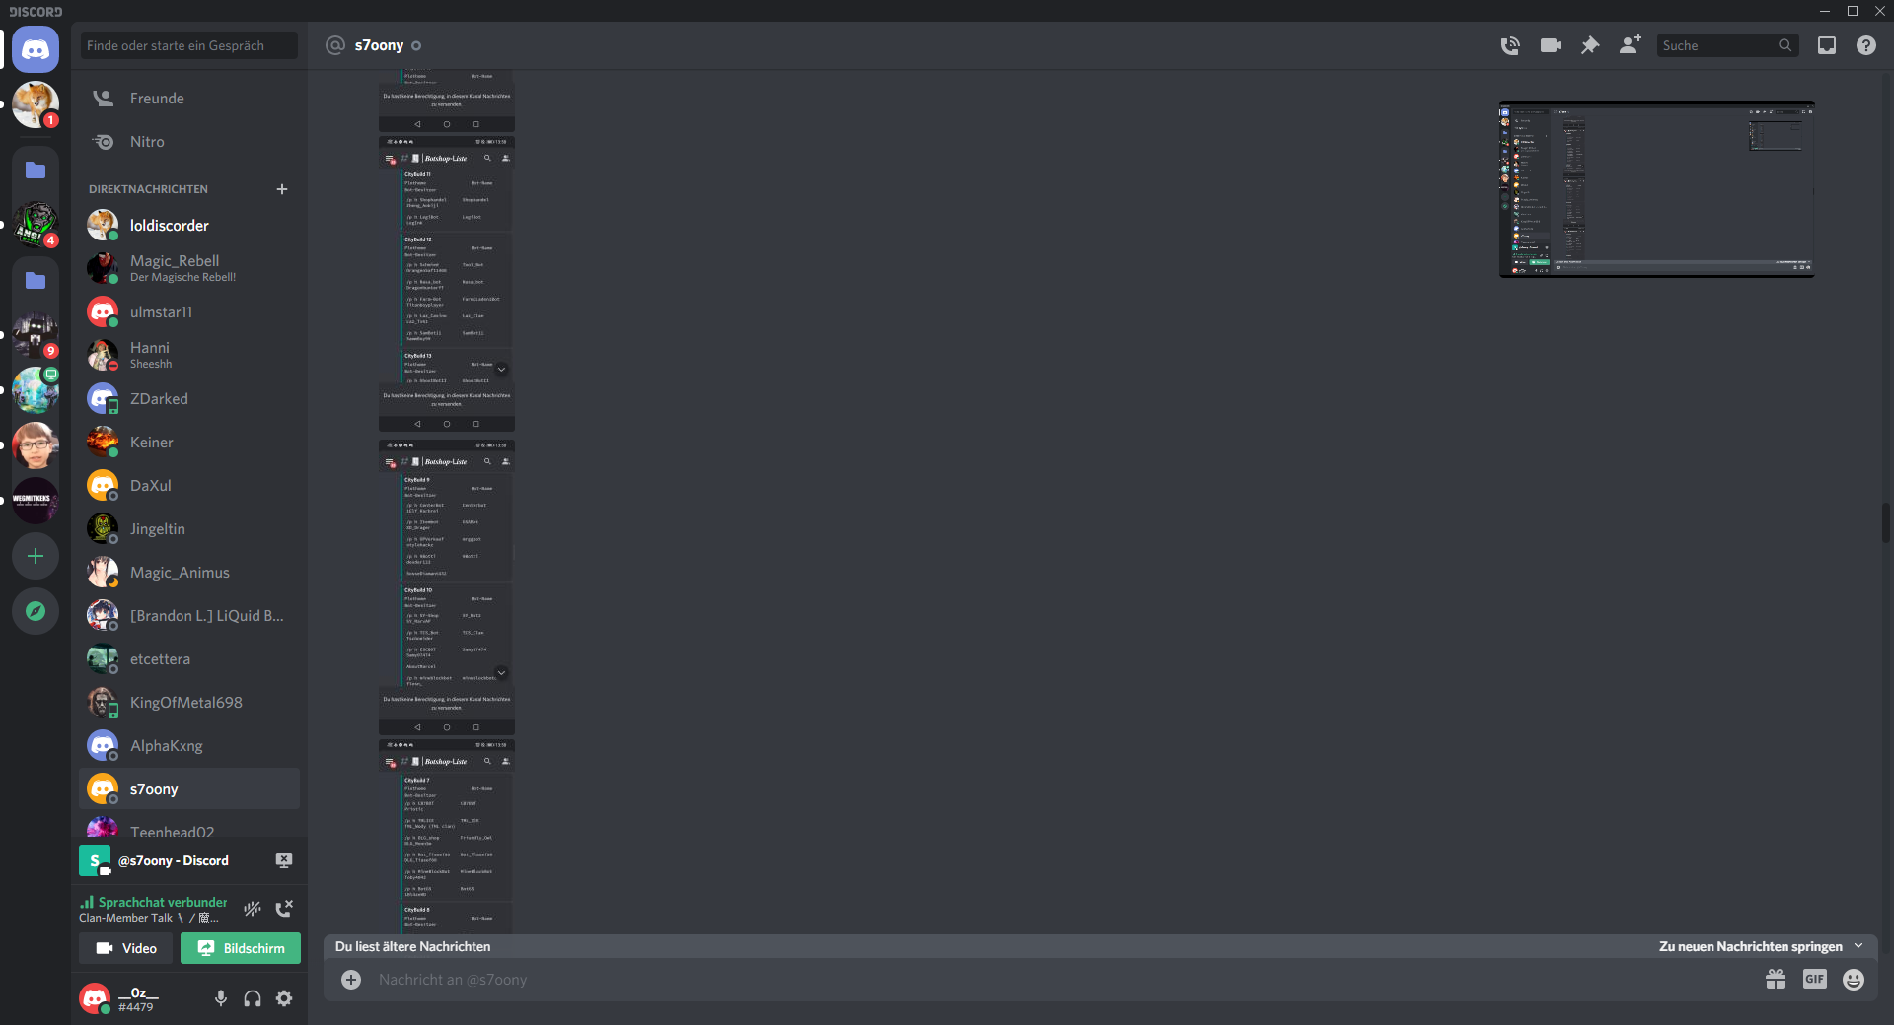
Task: Open pinned messages
Action: coord(1590,45)
